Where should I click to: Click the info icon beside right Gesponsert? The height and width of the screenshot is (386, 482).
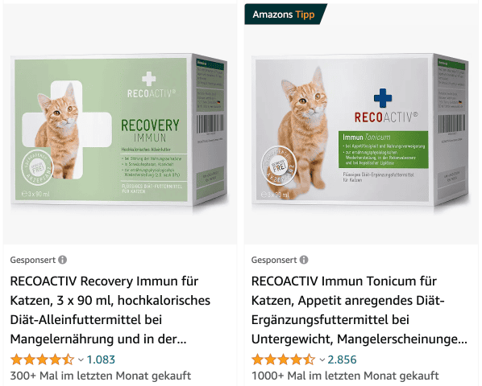pyautogui.click(x=304, y=260)
